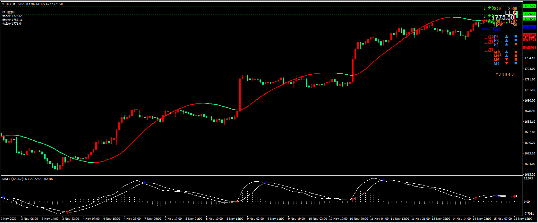
Task: Click the orange square in the H1 row
Action: click(x=516, y=44)
